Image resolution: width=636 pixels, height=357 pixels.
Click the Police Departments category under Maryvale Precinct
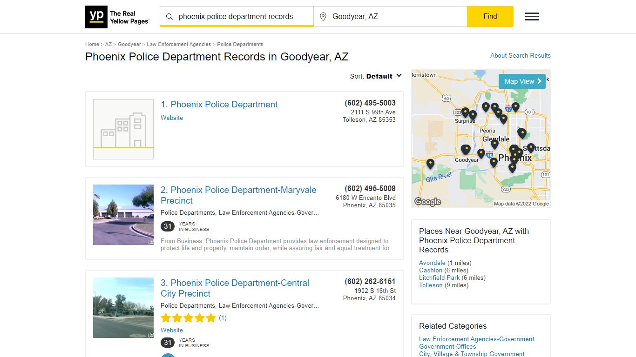tap(188, 213)
